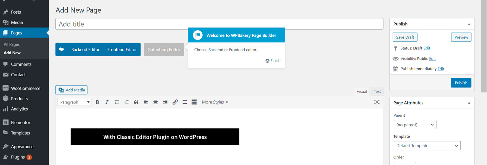Image resolution: width=487 pixels, height=165 pixels.
Task: Switch to the Text editor tab
Action: click(377, 92)
